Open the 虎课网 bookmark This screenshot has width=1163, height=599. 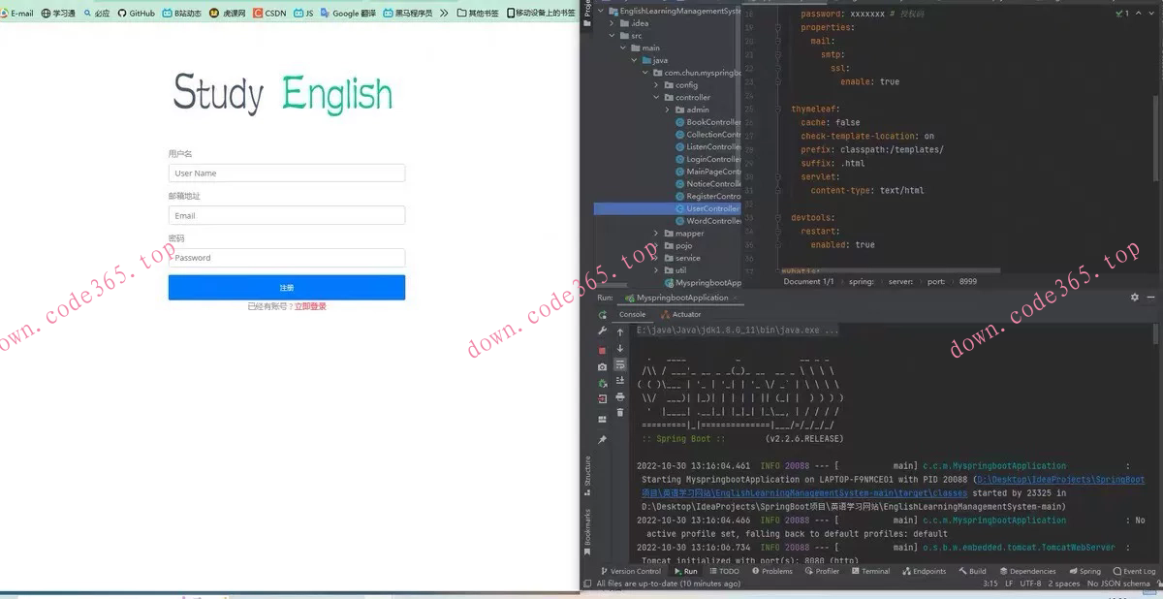pos(228,14)
